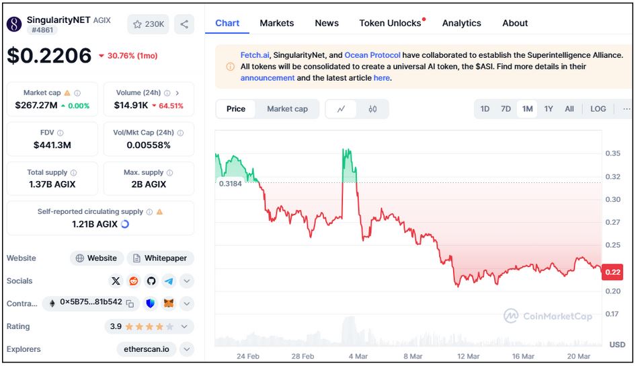Open Volume (24h) details arrow
Image resolution: width=638 pixels, height=366 pixels.
point(177,93)
